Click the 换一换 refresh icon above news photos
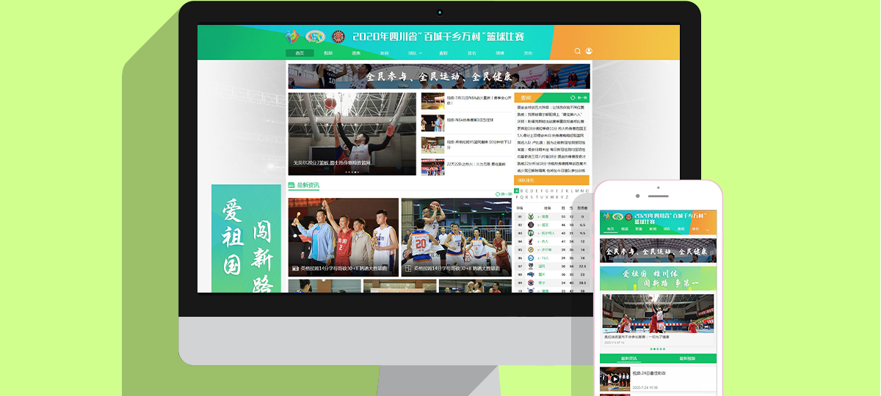Screen dimensions: 881x396 (x=498, y=194)
